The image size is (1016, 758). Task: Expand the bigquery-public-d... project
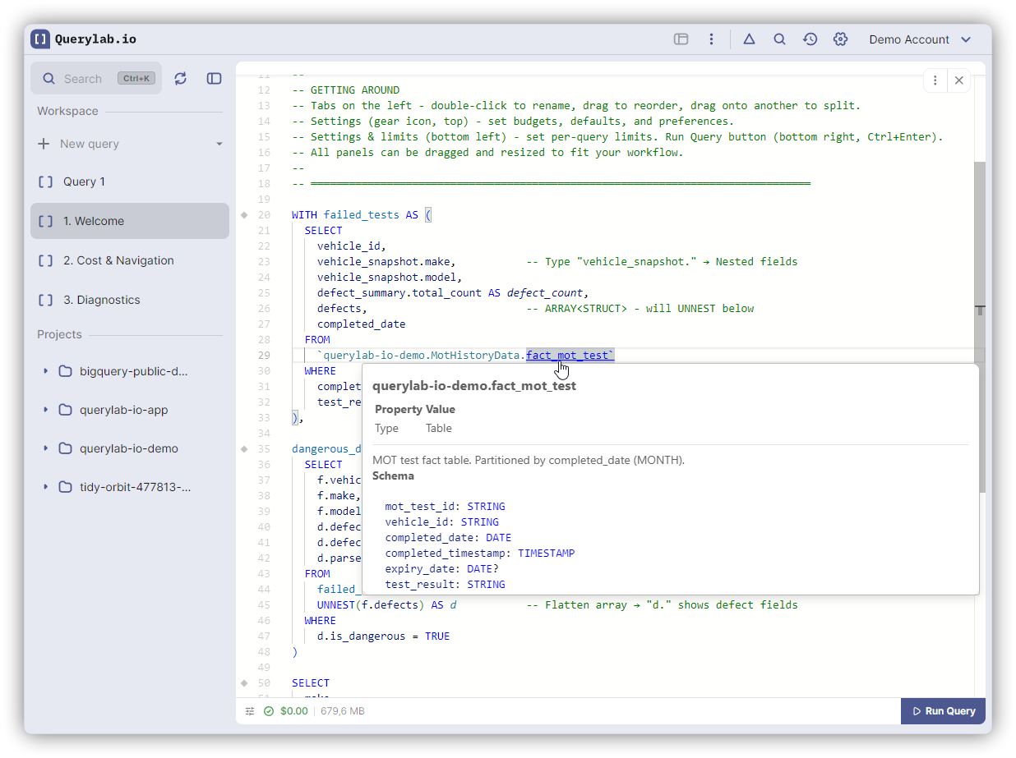(46, 371)
